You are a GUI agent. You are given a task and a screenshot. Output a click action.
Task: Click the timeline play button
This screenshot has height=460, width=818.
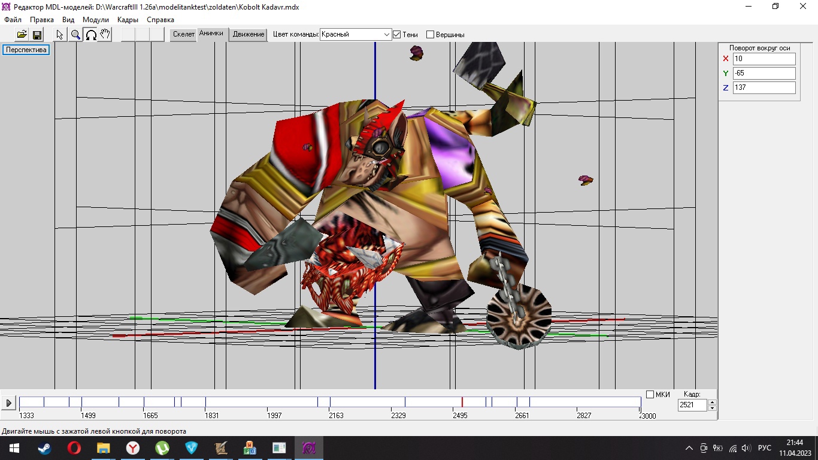click(8, 403)
